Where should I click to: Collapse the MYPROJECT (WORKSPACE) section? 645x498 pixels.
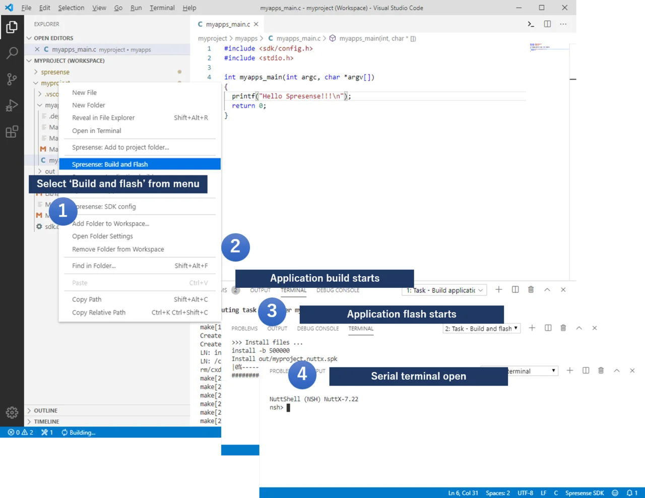point(69,60)
